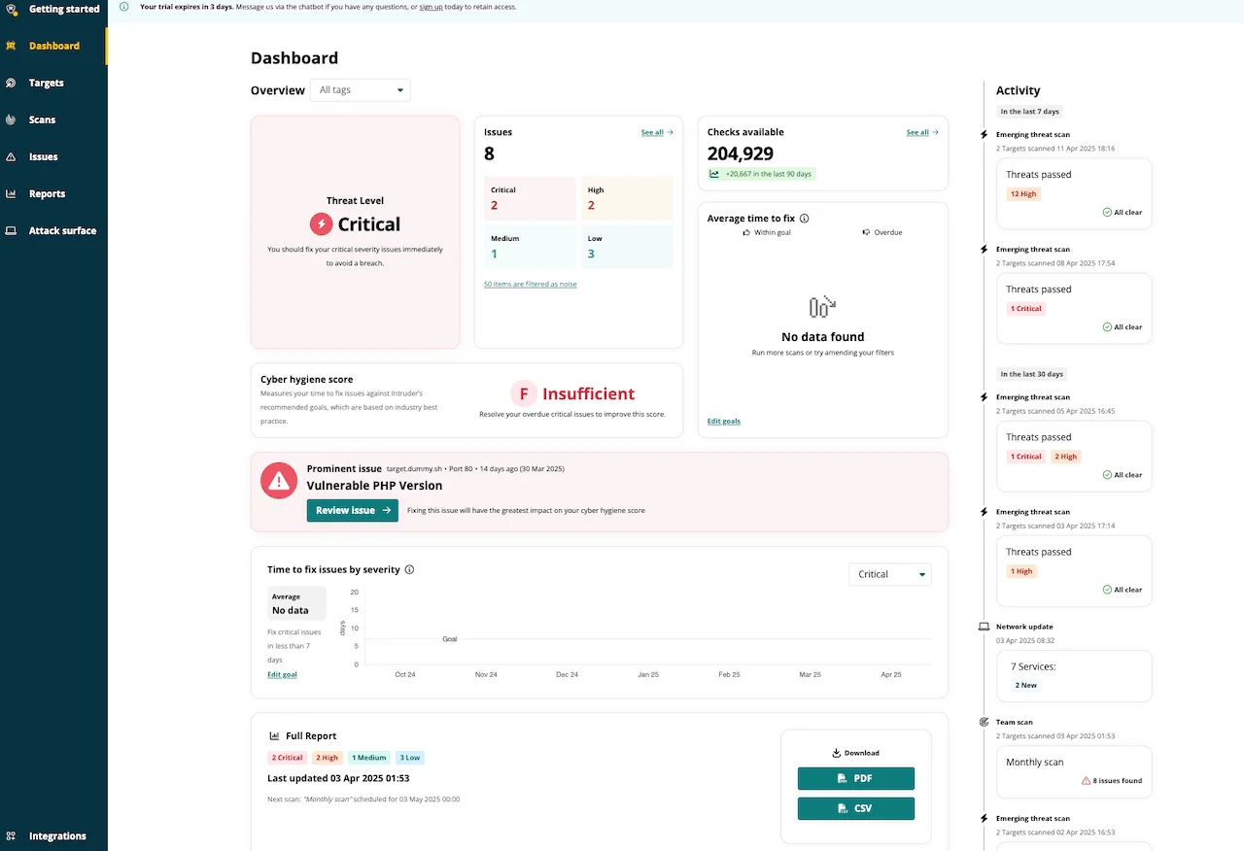Open the Integrations icon at sidebar bottom

(x=13, y=835)
